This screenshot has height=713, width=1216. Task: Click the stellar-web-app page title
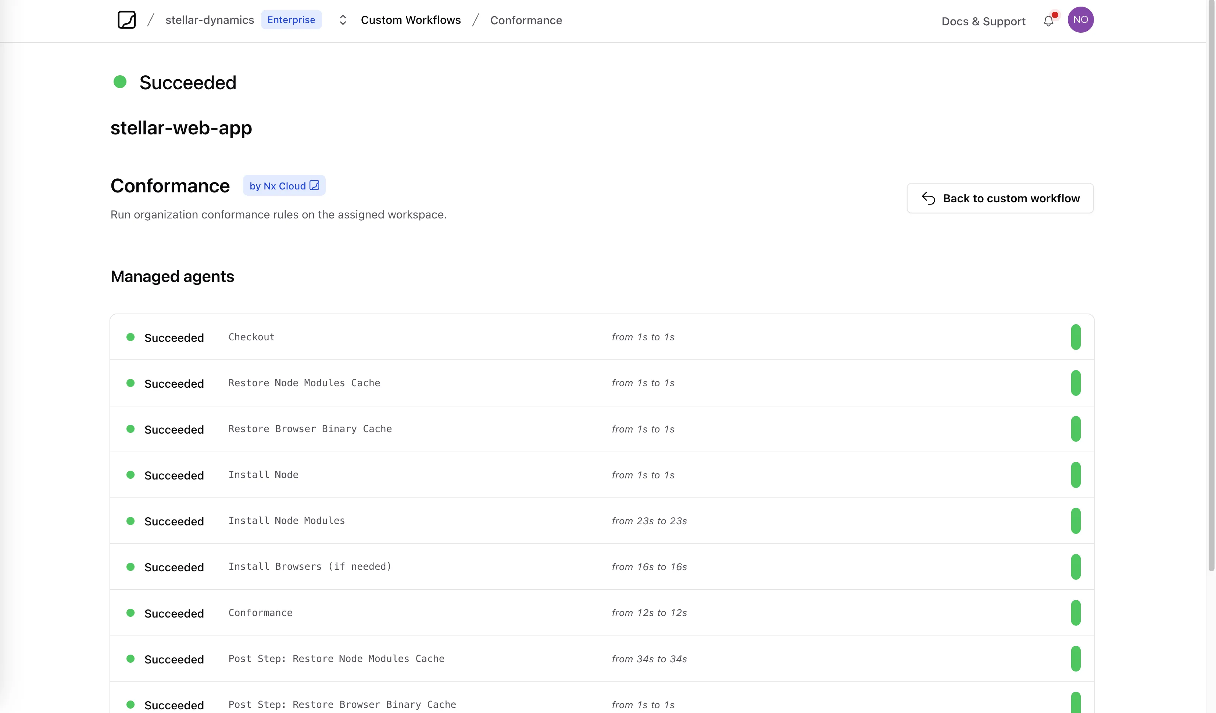coord(181,128)
